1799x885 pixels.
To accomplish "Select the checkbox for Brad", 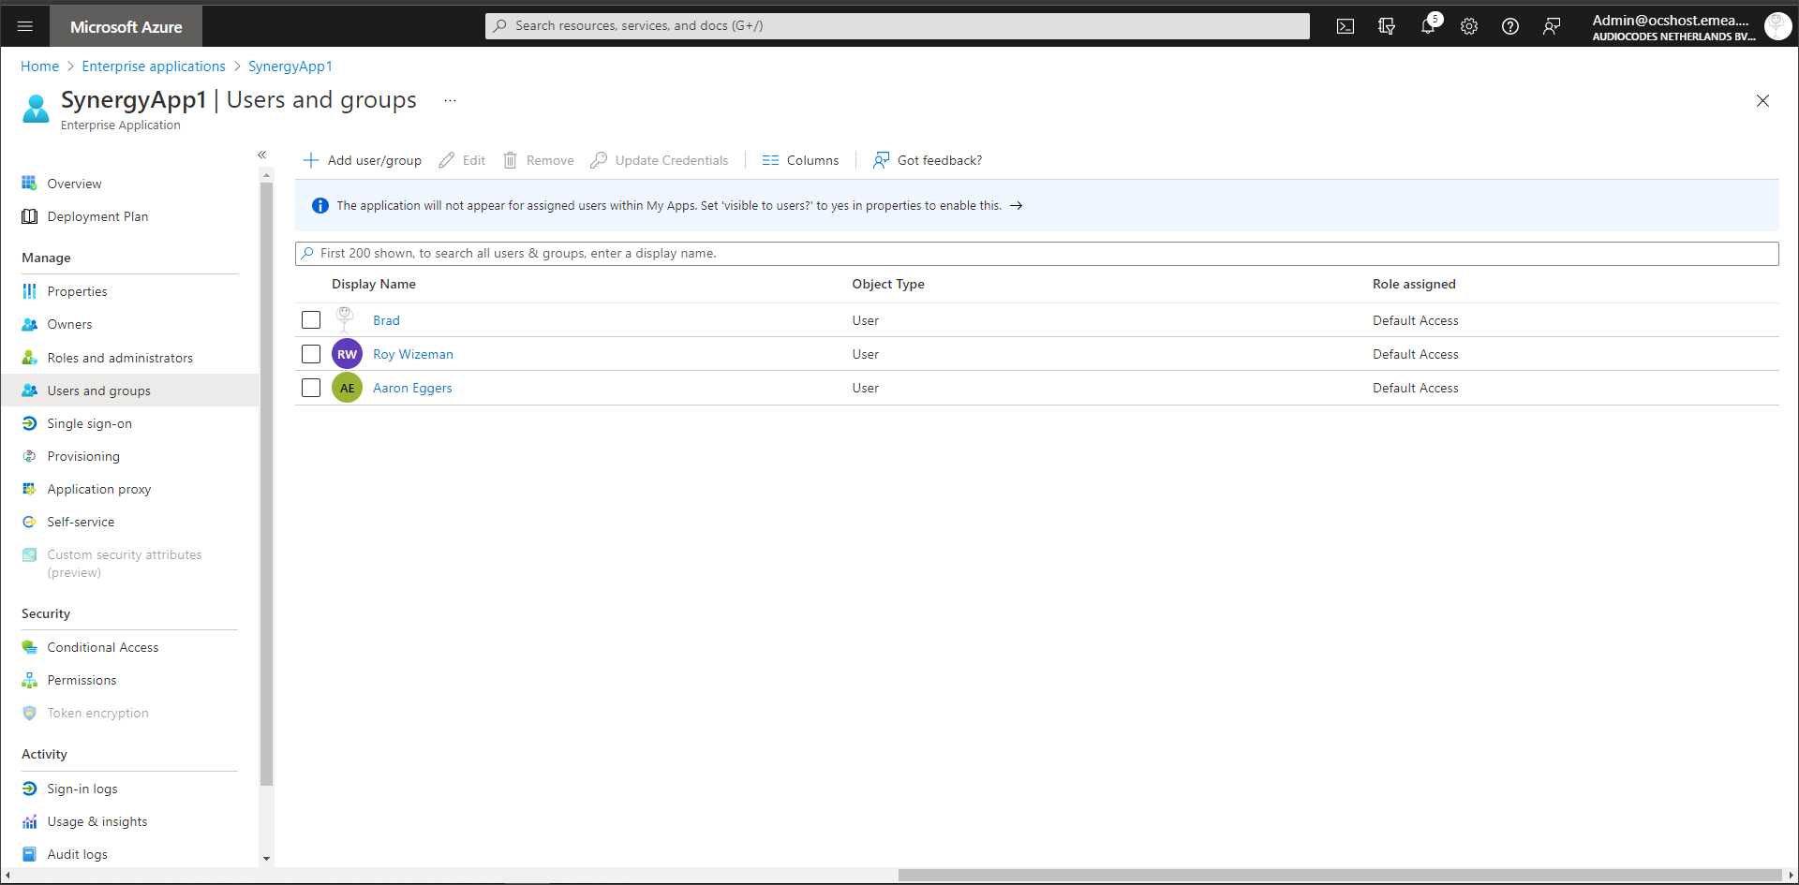I will pyautogui.click(x=311, y=320).
